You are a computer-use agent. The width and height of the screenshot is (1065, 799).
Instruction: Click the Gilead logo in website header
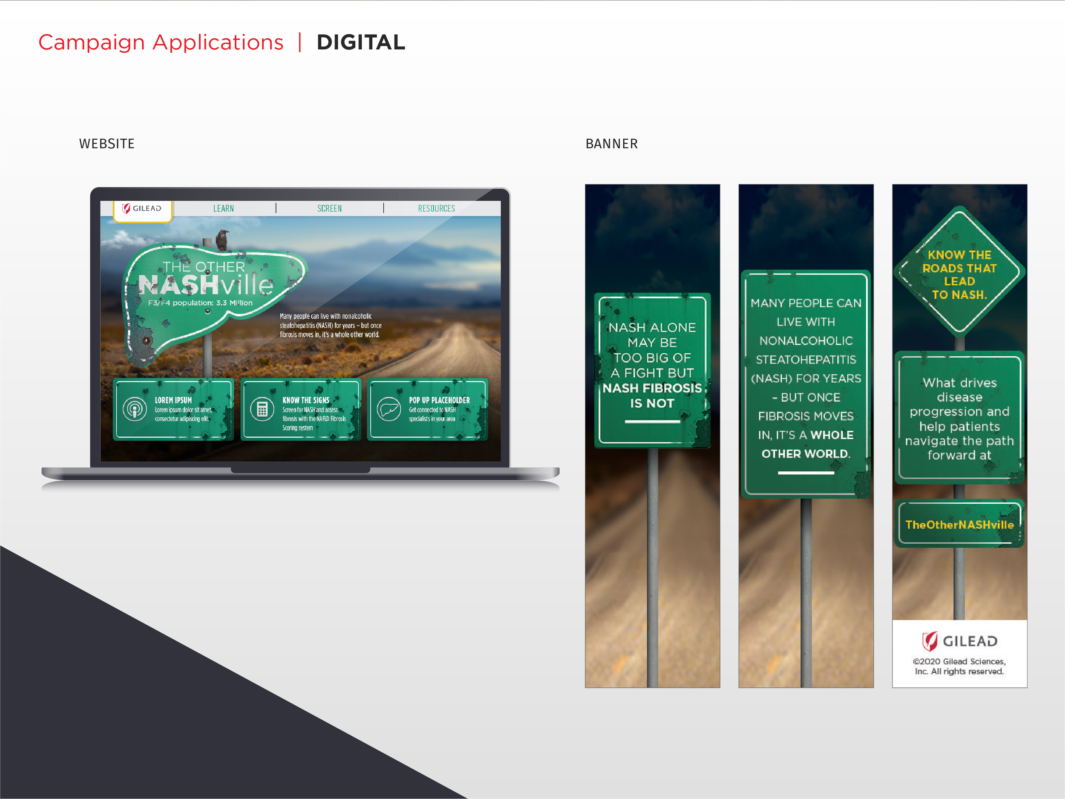tap(142, 208)
